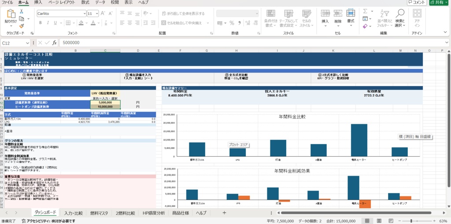The height and width of the screenshot is (224, 451).
Task: Open the Carlito font name dropdown
Action: click(x=85, y=14)
